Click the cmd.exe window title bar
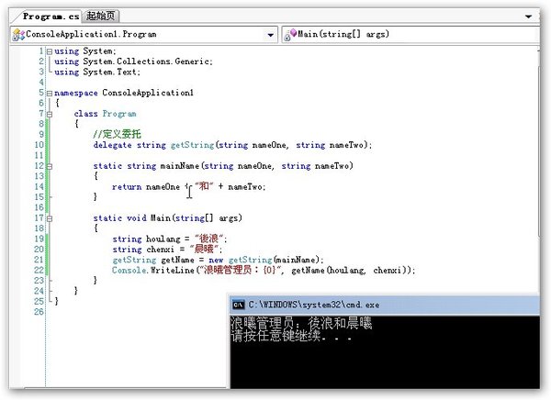551x400 pixels. tap(386, 304)
